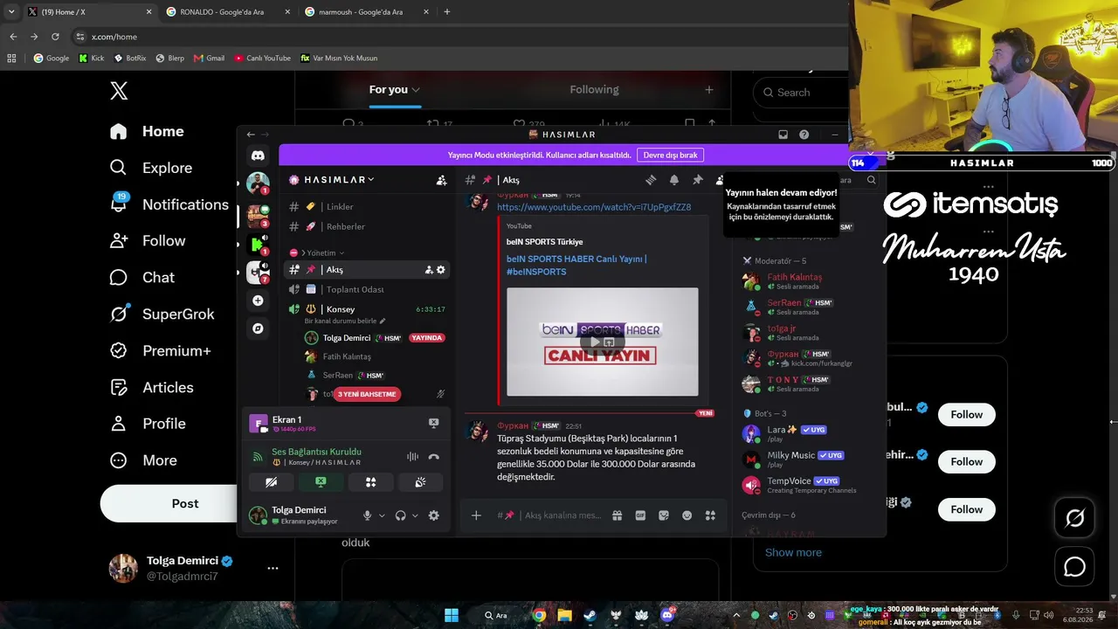Open sticker picker in message bar

(664, 515)
